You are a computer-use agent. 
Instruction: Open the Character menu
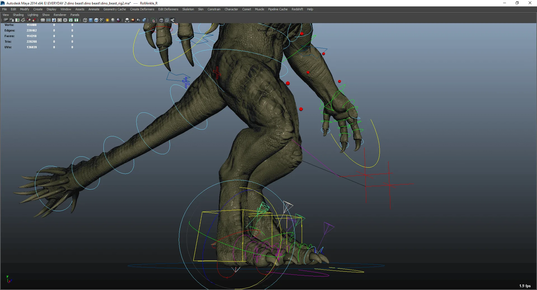pyautogui.click(x=231, y=9)
